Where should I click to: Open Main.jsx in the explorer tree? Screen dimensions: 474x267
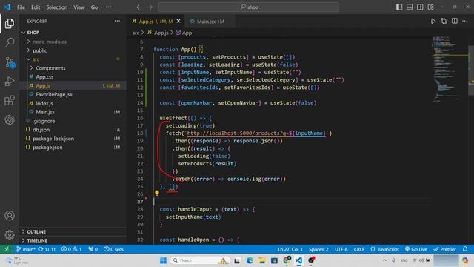click(45, 112)
